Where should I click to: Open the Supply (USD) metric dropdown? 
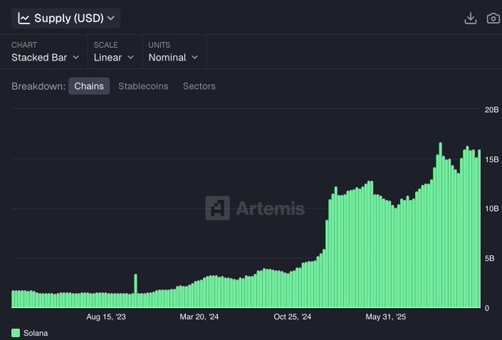pyautogui.click(x=66, y=18)
